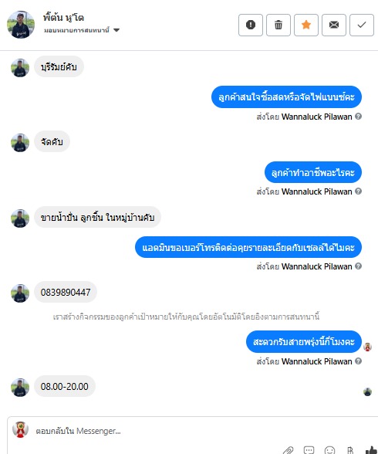Click help icon beside first Wannaluck Pilawan label
Image resolution: width=378 pixels, height=454 pixels.
(358, 117)
